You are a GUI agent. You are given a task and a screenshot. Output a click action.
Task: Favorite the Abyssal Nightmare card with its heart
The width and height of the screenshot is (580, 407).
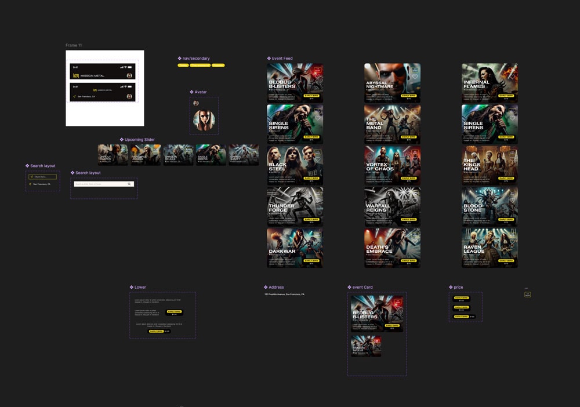tap(415, 77)
